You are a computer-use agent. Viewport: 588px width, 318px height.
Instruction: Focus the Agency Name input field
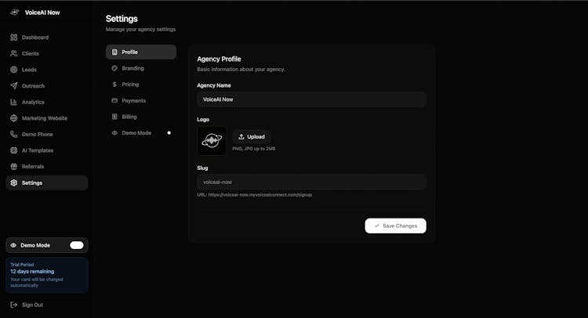click(311, 99)
